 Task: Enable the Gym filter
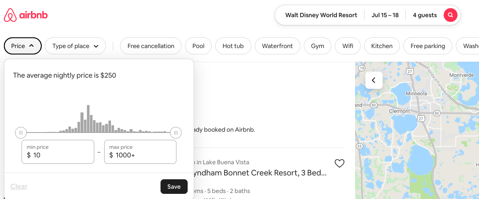(x=318, y=46)
